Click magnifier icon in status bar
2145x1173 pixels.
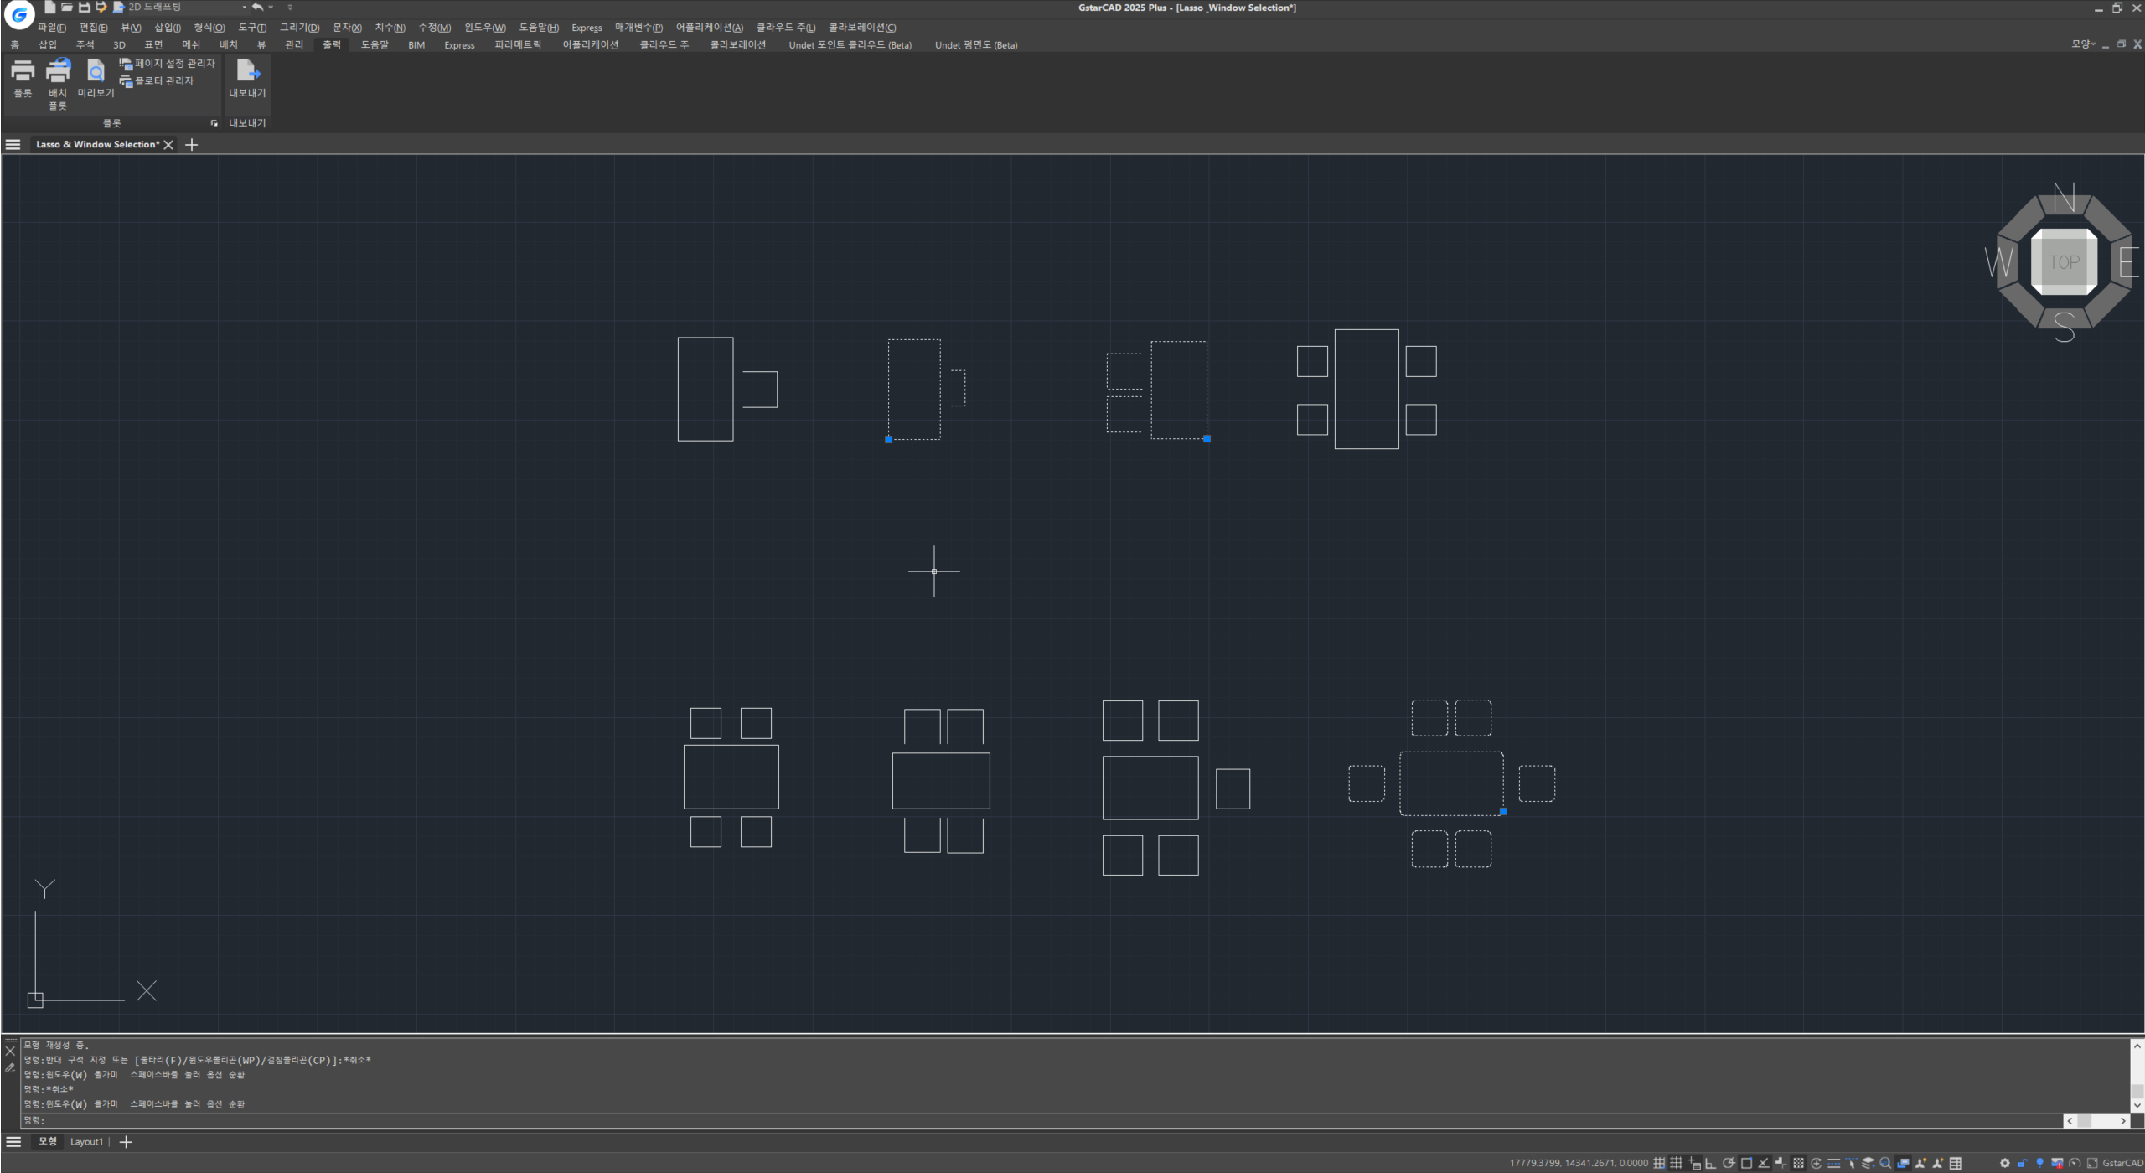point(1885,1163)
